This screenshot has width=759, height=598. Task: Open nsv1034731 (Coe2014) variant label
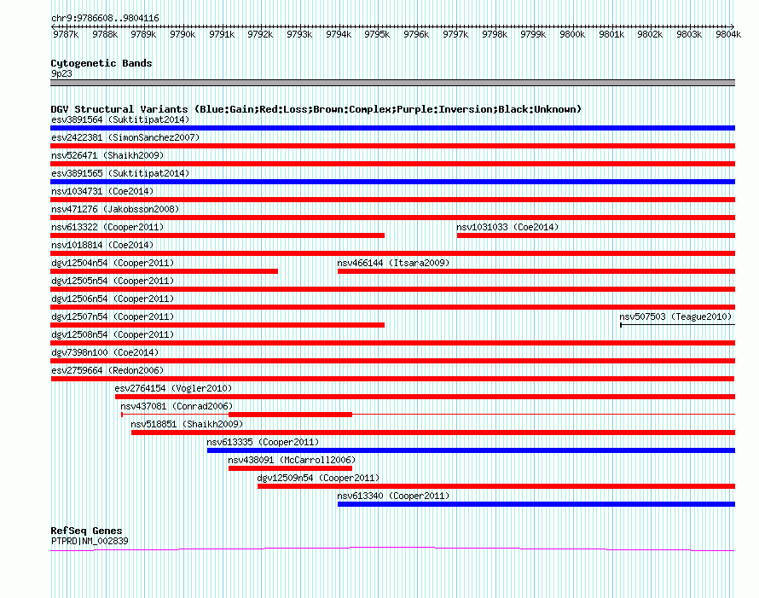[x=102, y=191]
